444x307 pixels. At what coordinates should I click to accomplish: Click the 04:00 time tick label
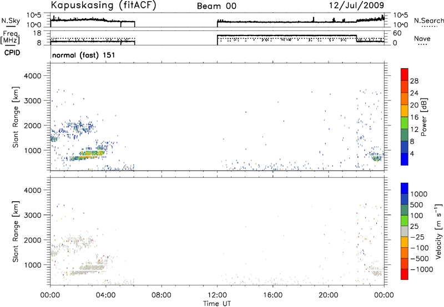[105, 295]
